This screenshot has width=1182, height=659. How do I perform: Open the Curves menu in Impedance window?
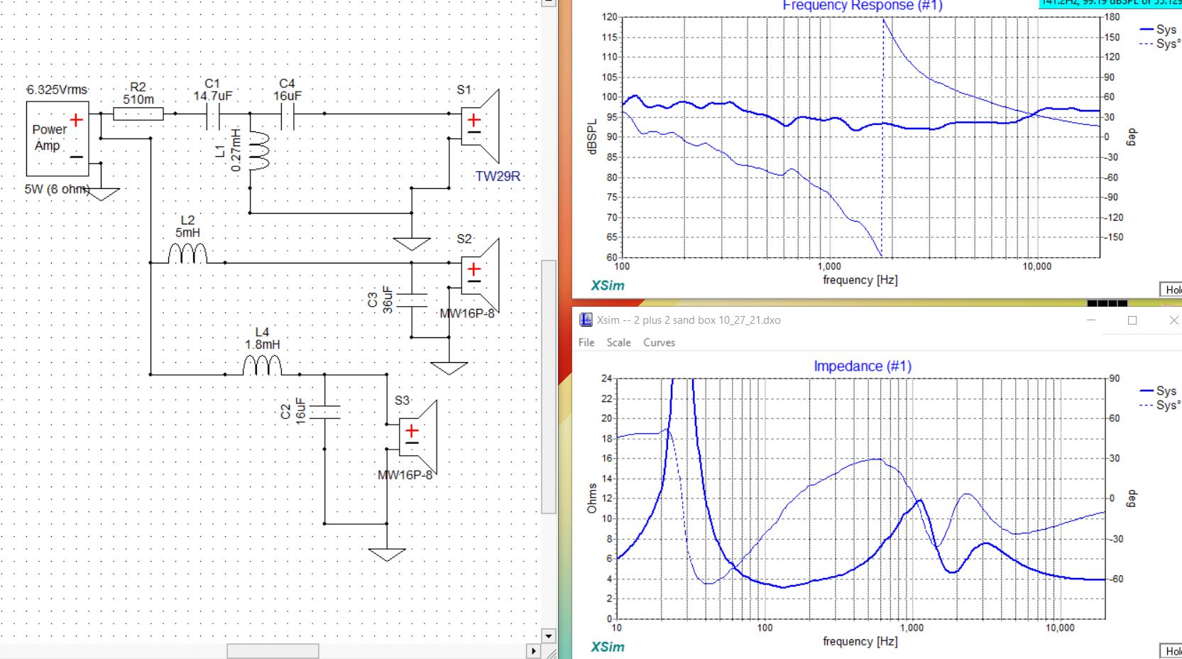[x=659, y=342]
